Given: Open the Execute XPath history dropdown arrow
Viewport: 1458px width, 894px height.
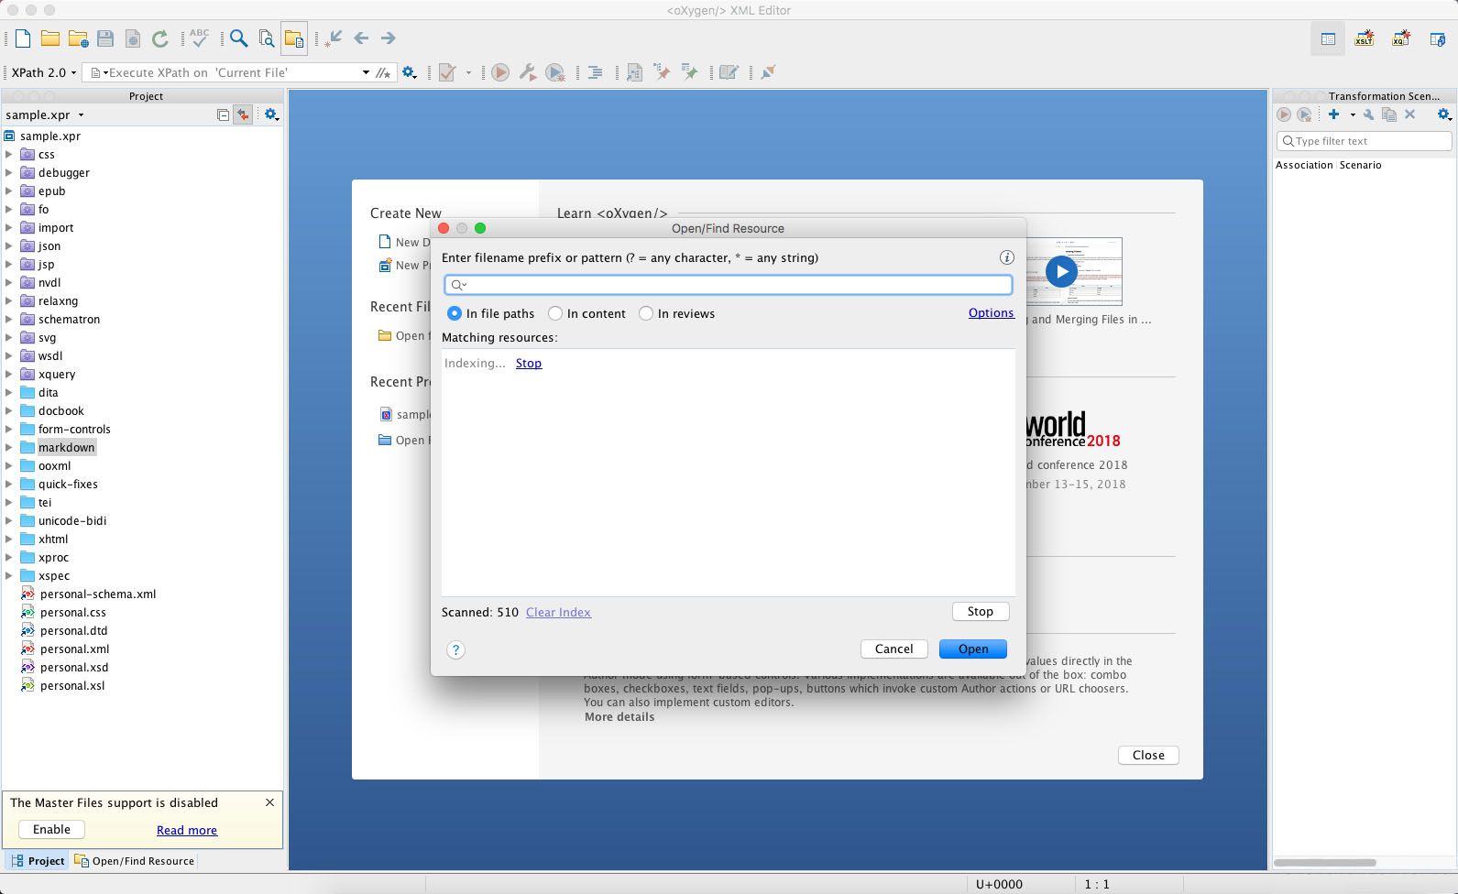Looking at the screenshot, I should [366, 72].
